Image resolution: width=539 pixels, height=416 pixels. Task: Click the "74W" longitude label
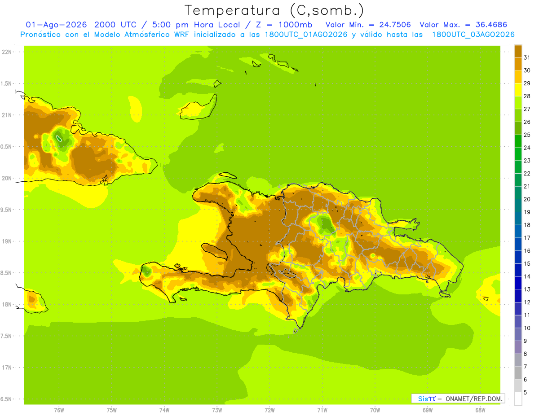click(164, 410)
